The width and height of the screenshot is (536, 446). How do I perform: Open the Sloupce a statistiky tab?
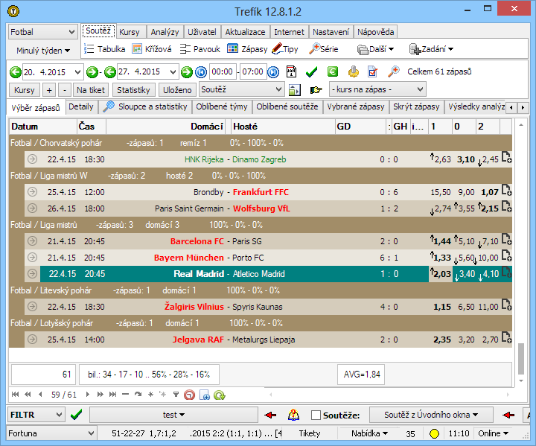coord(145,106)
